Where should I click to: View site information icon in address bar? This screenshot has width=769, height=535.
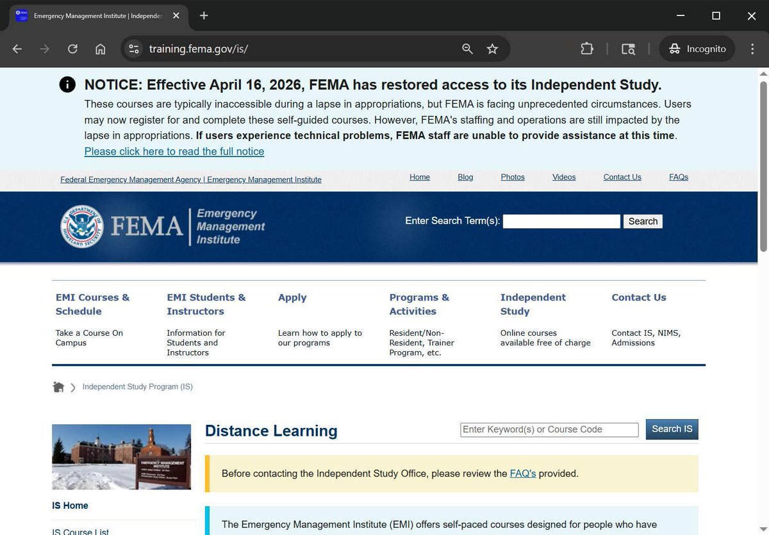(x=133, y=49)
